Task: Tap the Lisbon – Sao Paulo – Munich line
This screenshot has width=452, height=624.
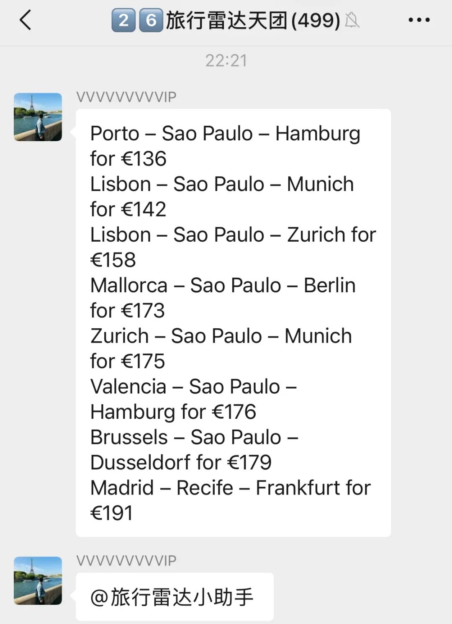Action: point(222,184)
